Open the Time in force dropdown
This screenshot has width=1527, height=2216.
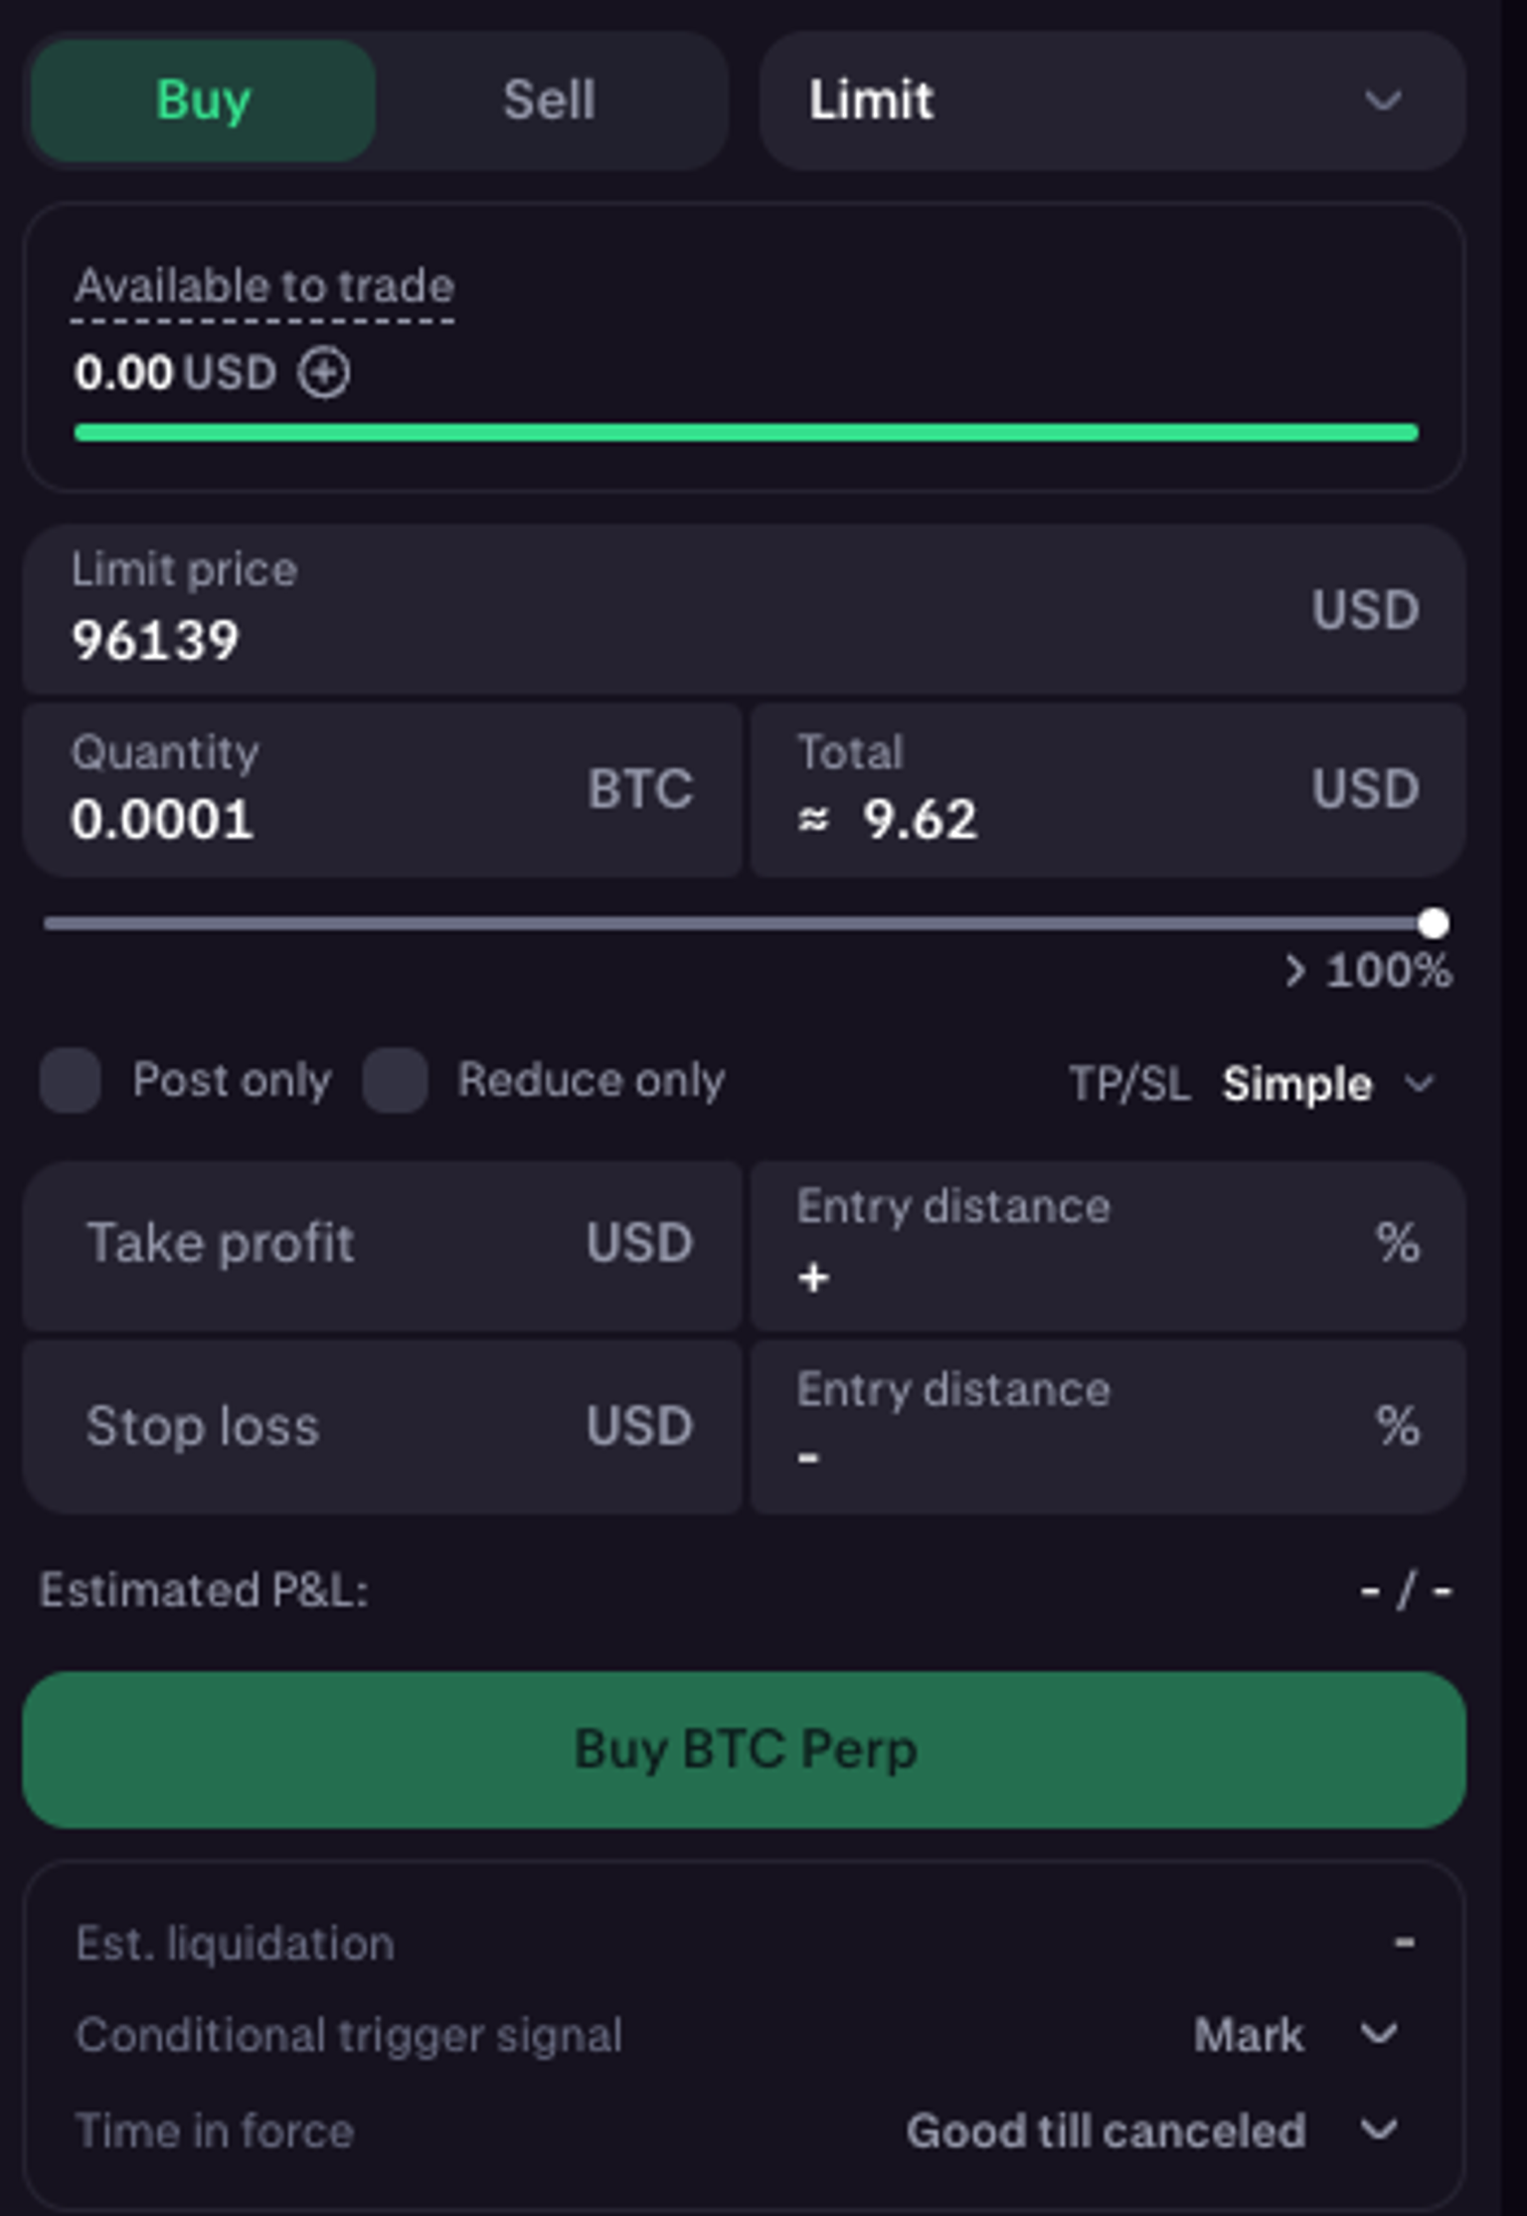pos(1153,2130)
